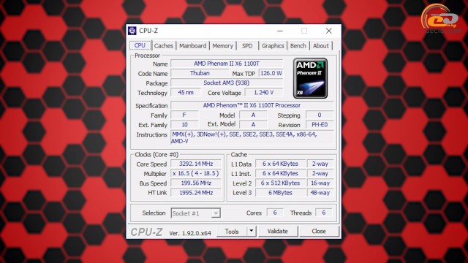
Task: Click the Package value Socket AM3 (938)
Action: [227, 83]
